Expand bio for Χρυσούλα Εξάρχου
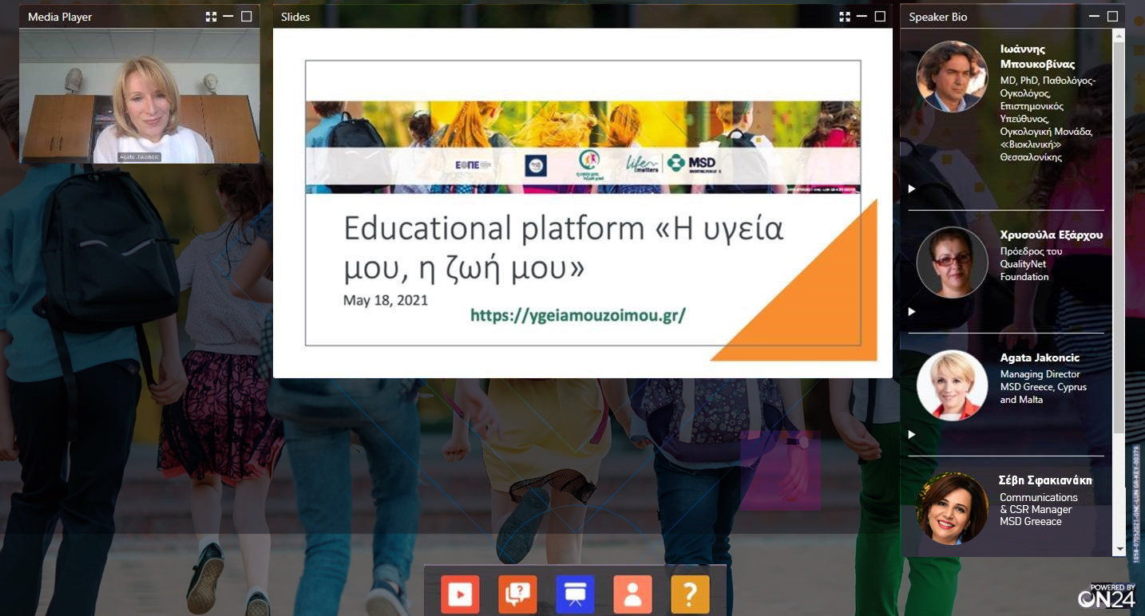Screen dimensions: 1145x616 tap(912, 312)
